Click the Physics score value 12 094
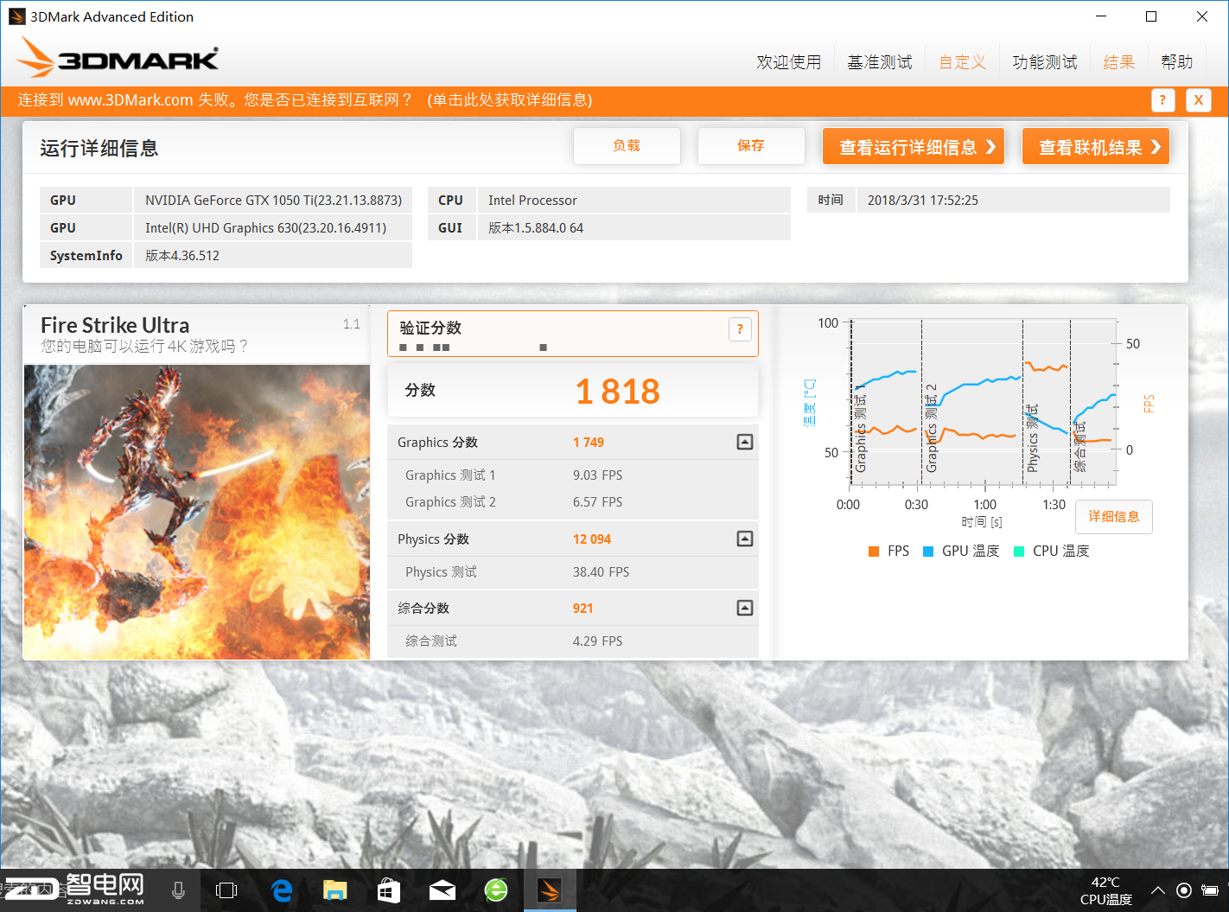This screenshot has width=1229, height=912. [x=592, y=539]
